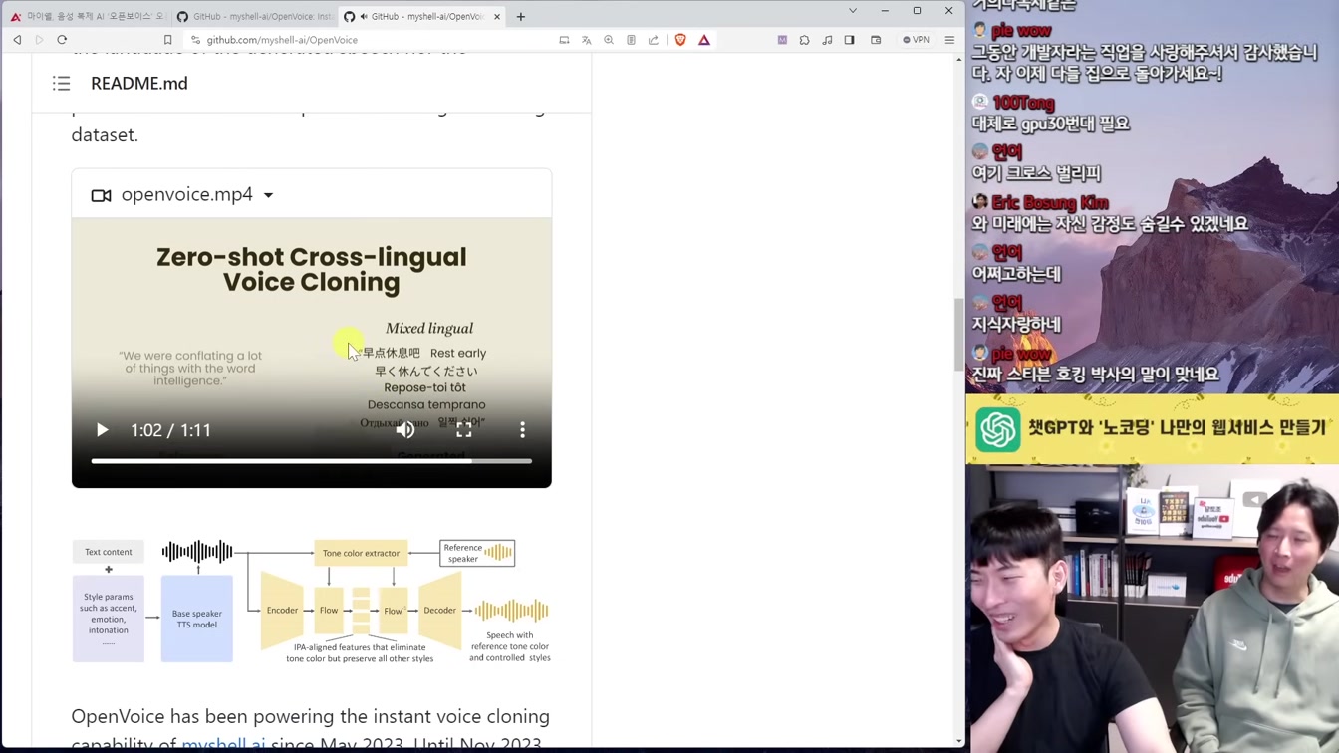This screenshot has width=1339, height=753.
Task: Click 'Text content' box in diagram
Action: pyautogui.click(x=109, y=552)
